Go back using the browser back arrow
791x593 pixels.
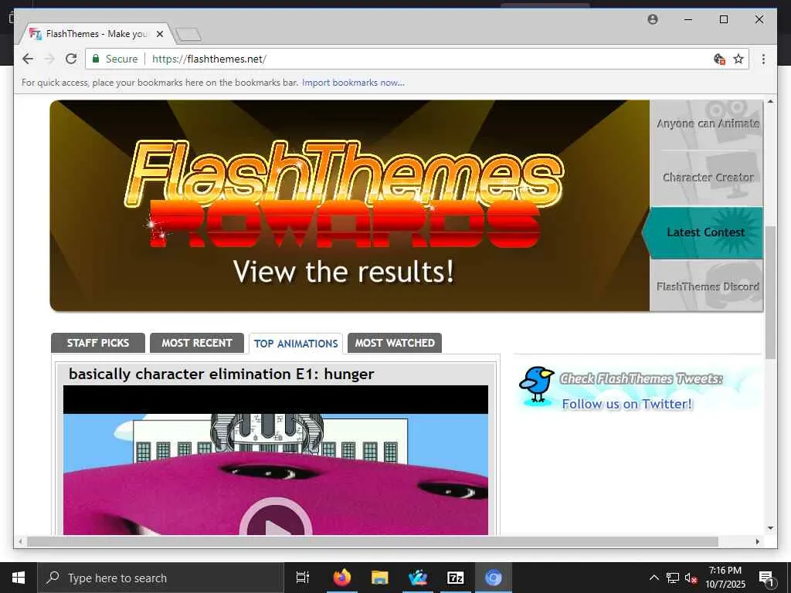(28, 59)
